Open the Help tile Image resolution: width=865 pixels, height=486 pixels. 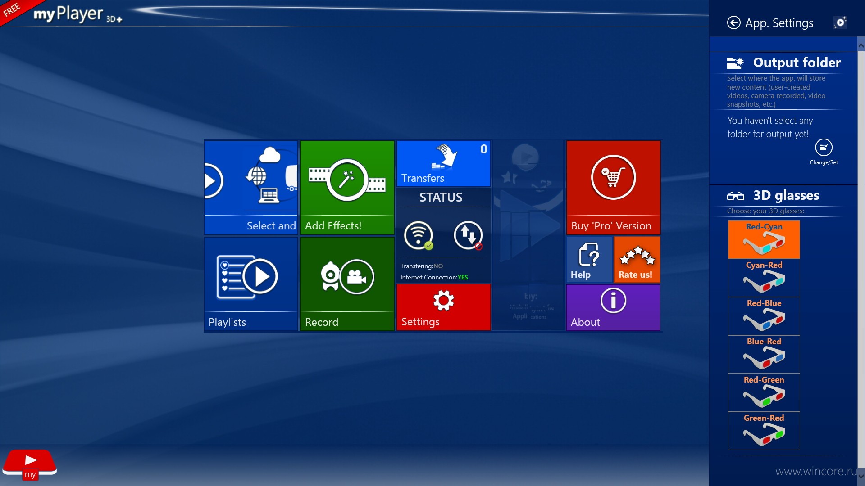pyautogui.click(x=589, y=260)
